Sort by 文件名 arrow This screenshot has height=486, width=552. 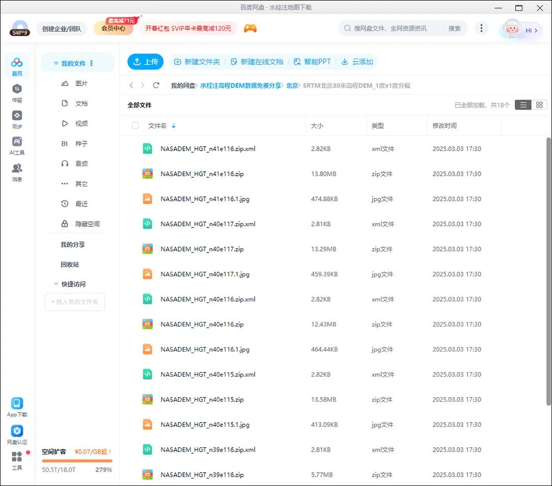click(x=174, y=126)
